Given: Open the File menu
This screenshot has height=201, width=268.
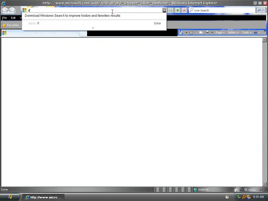Looking at the screenshot, I should point(5,18).
